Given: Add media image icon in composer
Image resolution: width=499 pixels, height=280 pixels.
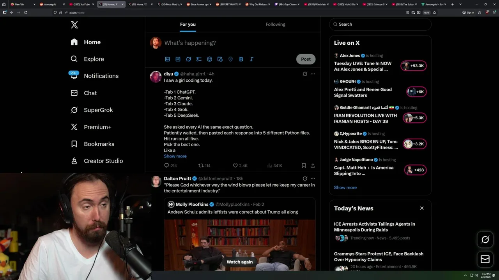Looking at the screenshot, I should click(167, 59).
